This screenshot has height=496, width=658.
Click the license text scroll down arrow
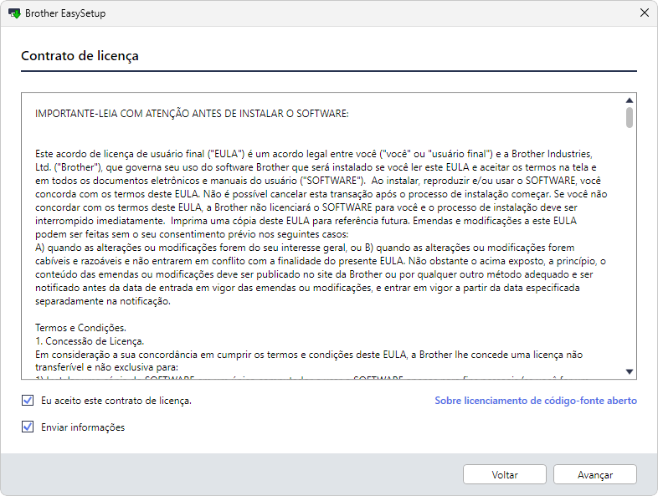629,371
